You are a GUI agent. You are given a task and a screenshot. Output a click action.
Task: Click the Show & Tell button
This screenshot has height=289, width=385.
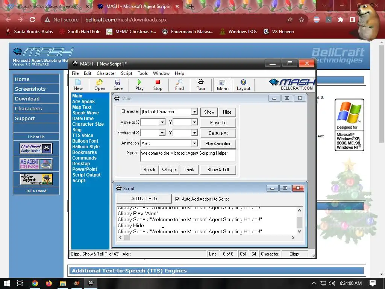[x=218, y=170]
